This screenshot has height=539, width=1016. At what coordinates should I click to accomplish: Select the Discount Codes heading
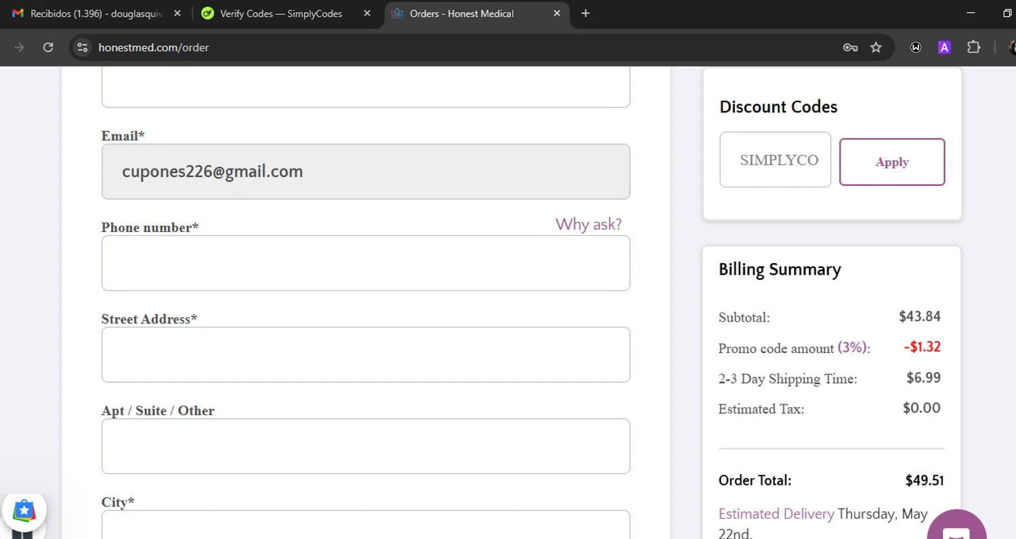[x=778, y=107]
